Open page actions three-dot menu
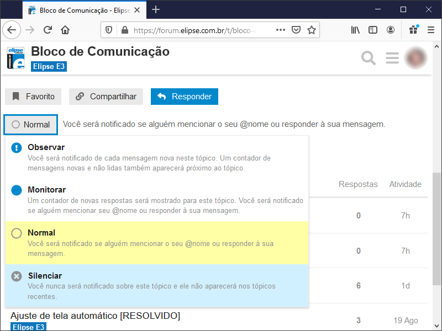 (281, 30)
